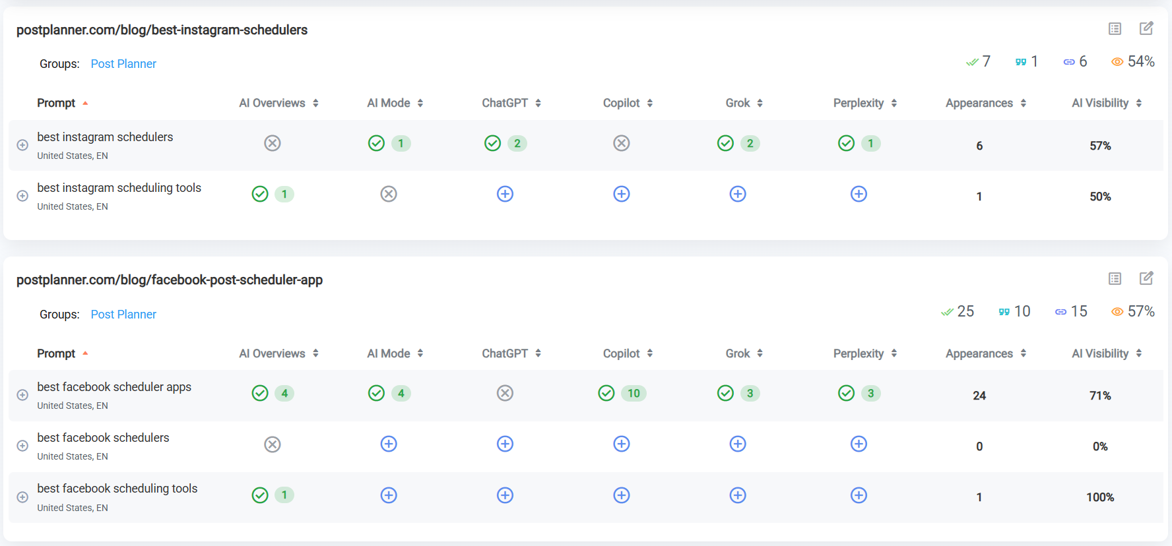Open Post Planner group link under best-instagram-schedulers
Image resolution: width=1172 pixels, height=546 pixels.
pos(123,64)
